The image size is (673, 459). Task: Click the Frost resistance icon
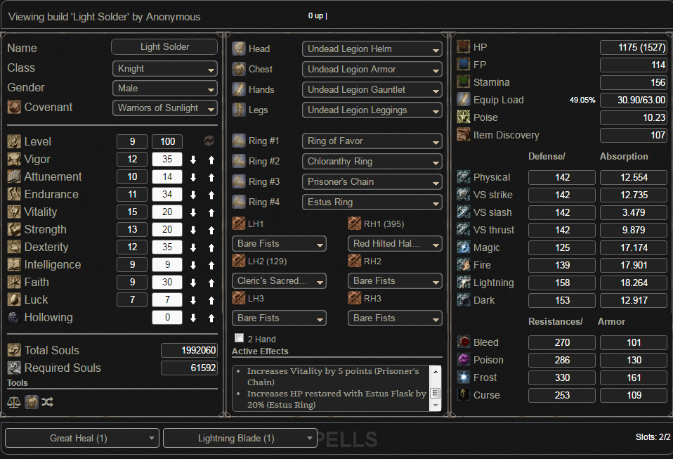pyautogui.click(x=464, y=377)
